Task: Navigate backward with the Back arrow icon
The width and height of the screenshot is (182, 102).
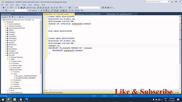Action: click(x=3, y=8)
